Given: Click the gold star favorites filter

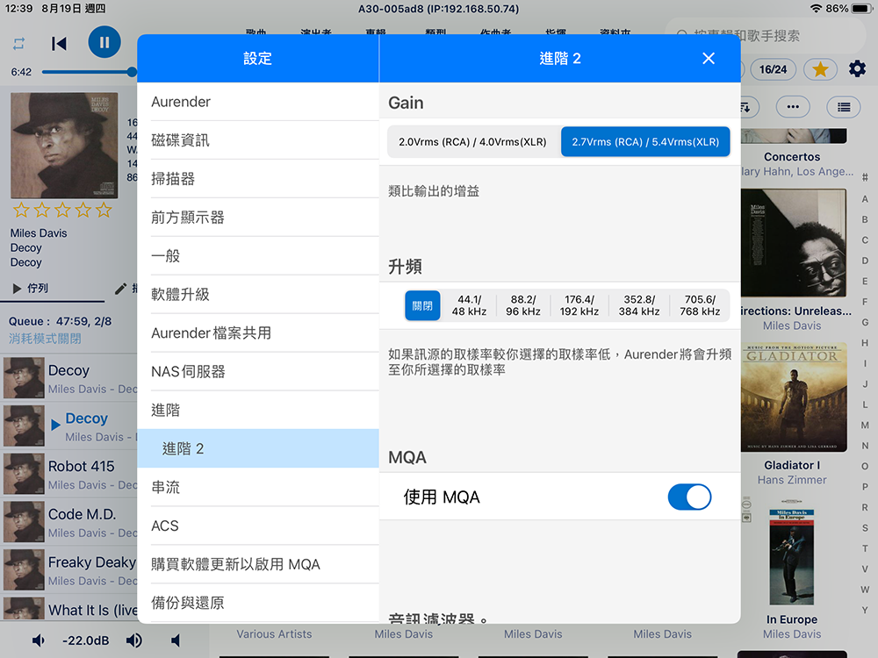Looking at the screenshot, I should [820, 69].
